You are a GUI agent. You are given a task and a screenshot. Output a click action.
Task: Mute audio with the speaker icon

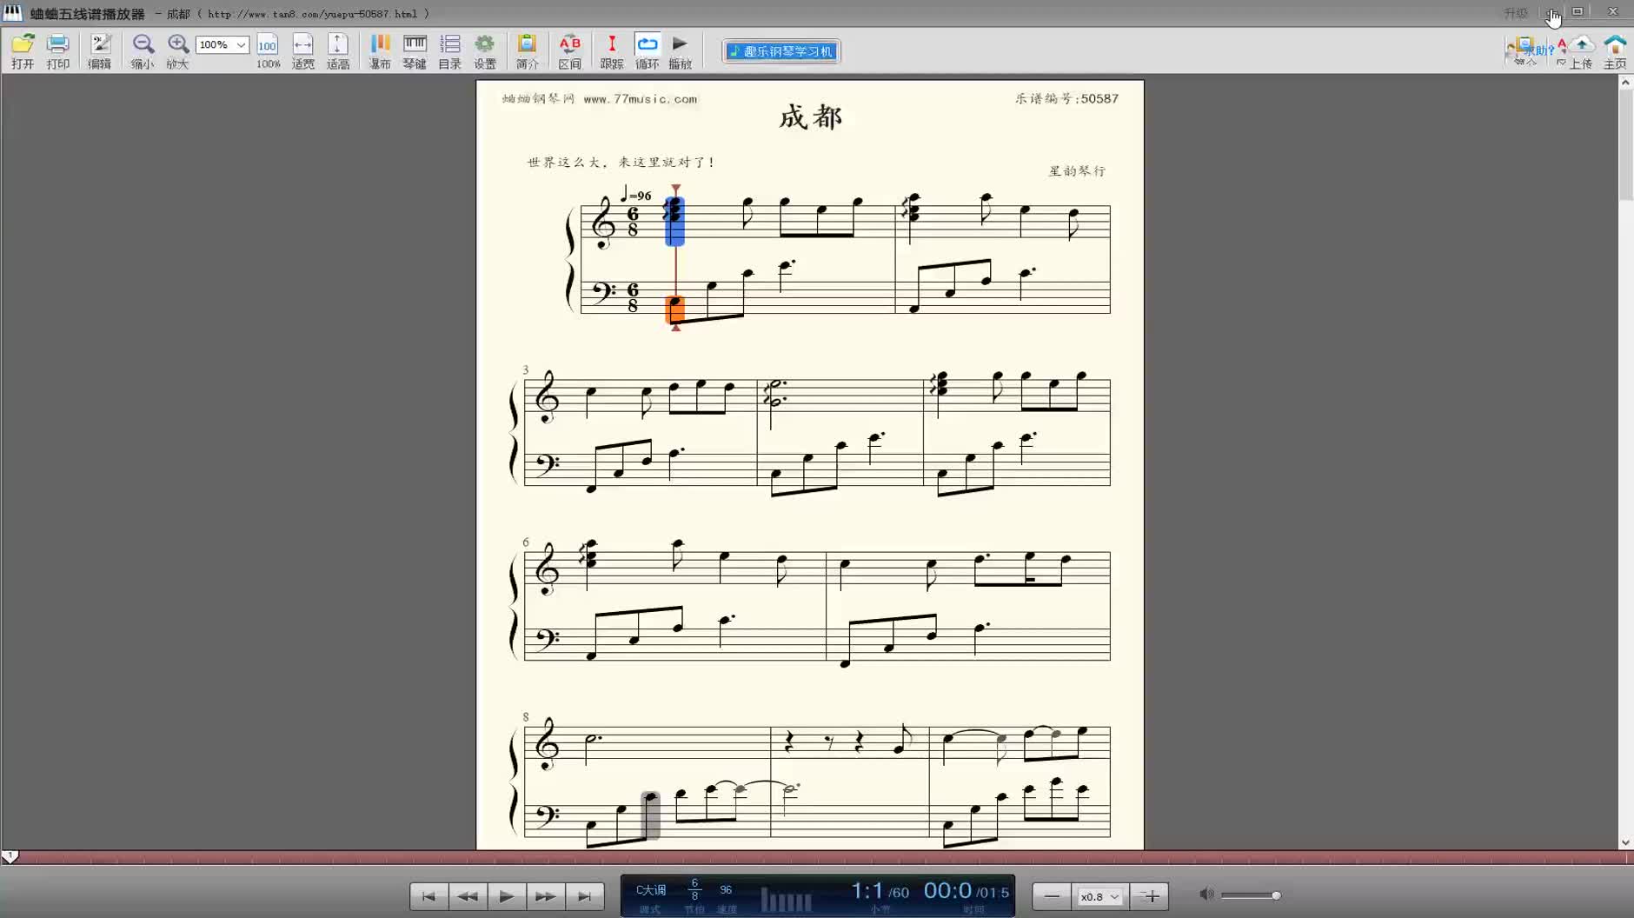1206,895
